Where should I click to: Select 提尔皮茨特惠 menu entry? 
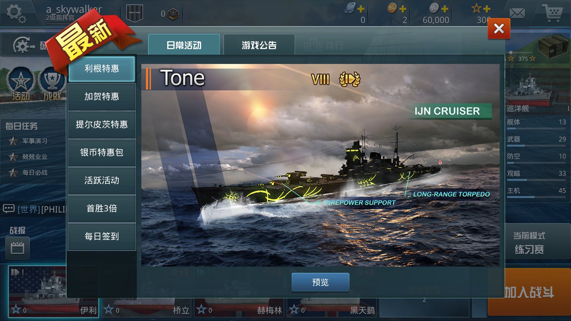tap(102, 125)
